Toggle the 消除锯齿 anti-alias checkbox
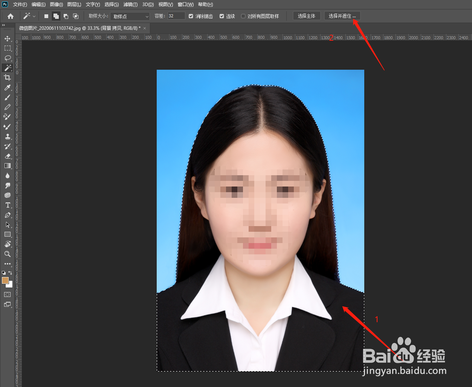 pyautogui.click(x=191, y=16)
